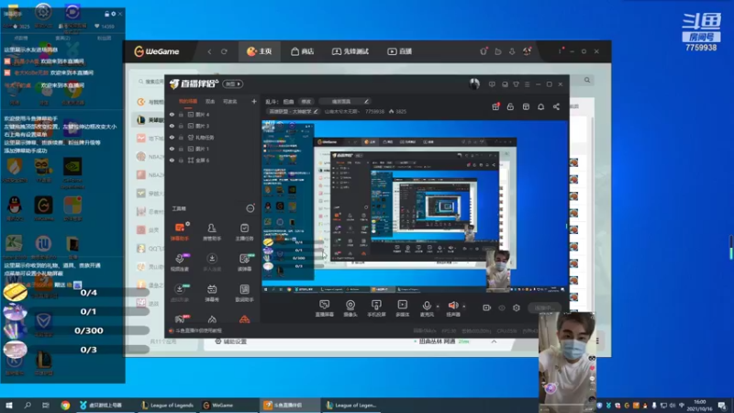
Task: Open the 房管助手 tool icon
Action: pos(212,231)
